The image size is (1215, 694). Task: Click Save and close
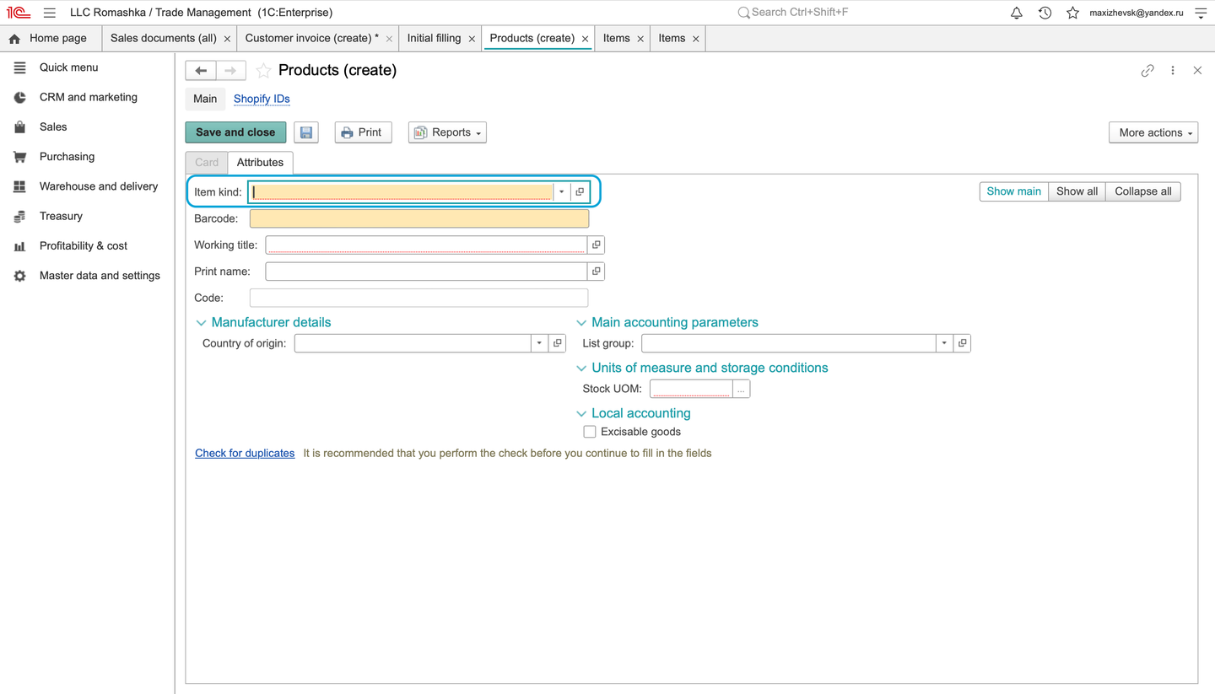point(235,132)
